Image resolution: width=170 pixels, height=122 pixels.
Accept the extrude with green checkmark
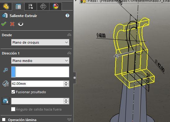[x=4, y=24]
